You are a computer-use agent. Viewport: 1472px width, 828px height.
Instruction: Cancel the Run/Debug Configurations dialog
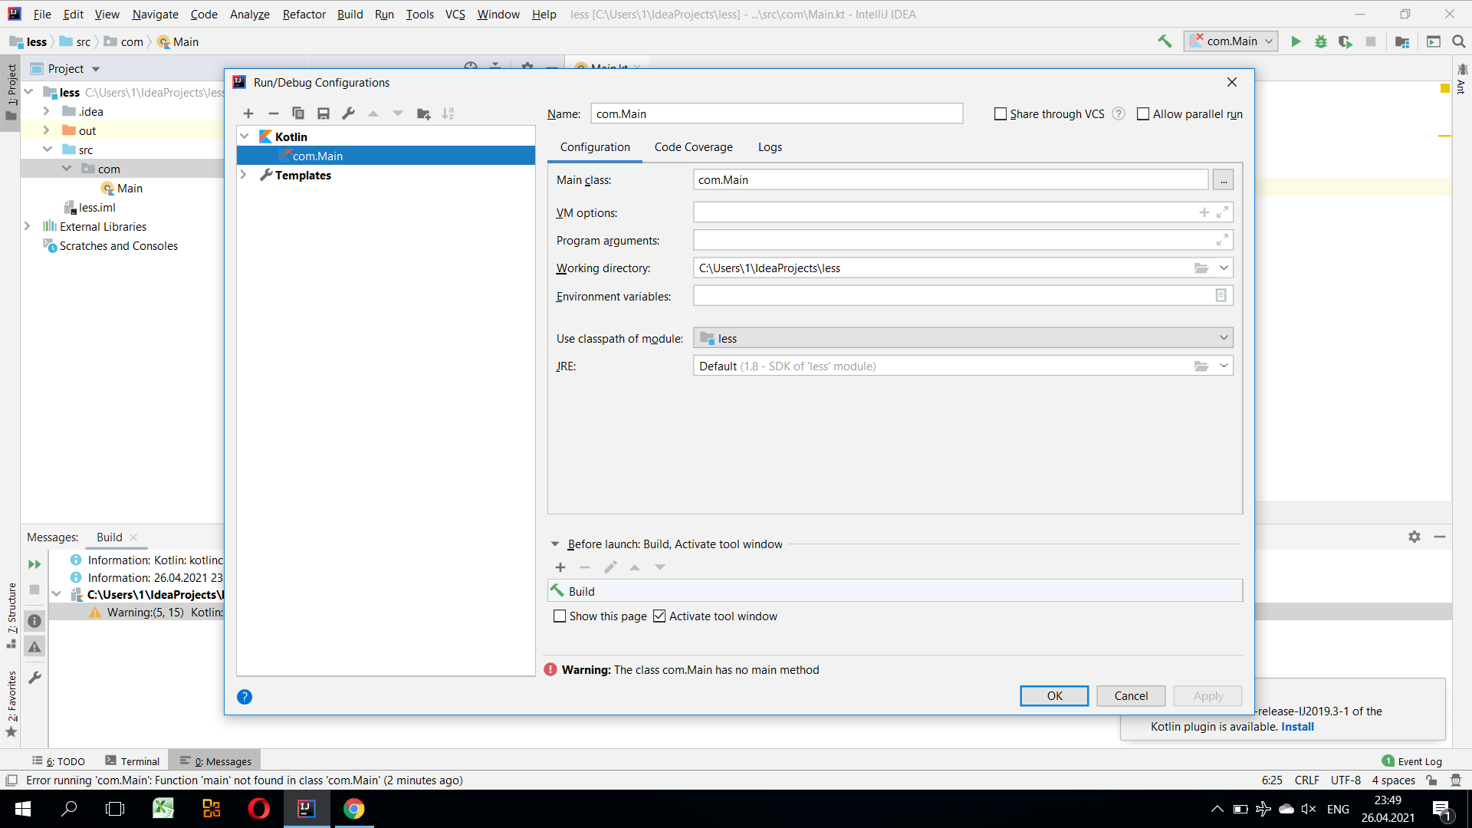click(x=1131, y=696)
